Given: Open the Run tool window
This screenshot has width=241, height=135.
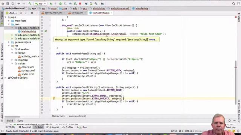Looking at the screenshot, I should 82,127.
